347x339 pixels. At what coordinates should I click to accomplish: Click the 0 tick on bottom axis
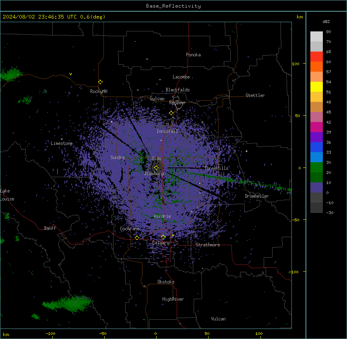click(155, 334)
